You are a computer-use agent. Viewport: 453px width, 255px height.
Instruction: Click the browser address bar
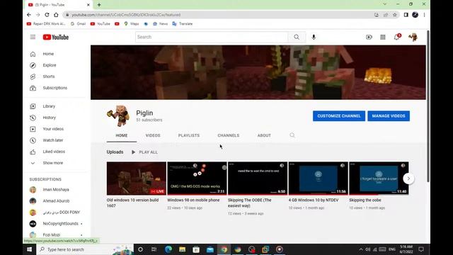click(217, 15)
